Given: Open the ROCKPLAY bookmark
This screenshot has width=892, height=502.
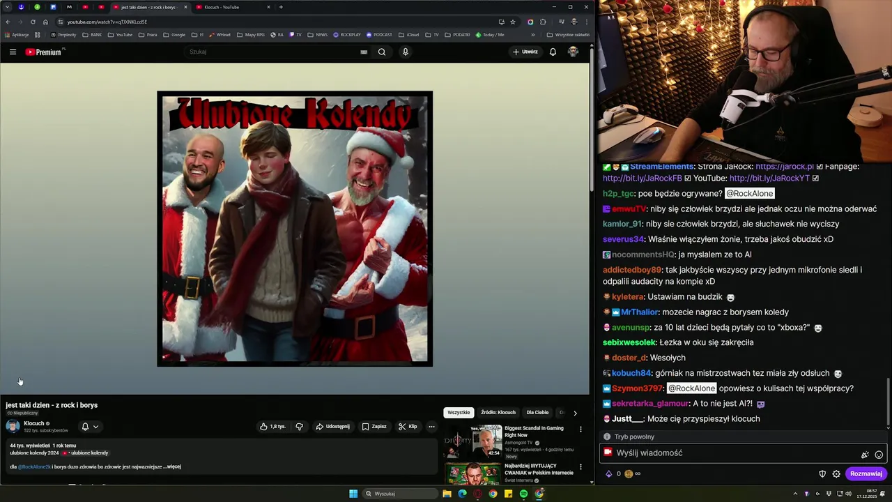Looking at the screenshot, I should (347, 35).
